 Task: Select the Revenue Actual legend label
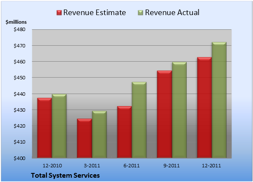coord(172,13)
